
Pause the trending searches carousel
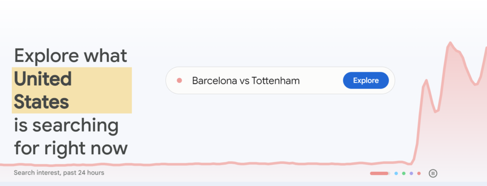pyautogui.click(x=433, y=173)
